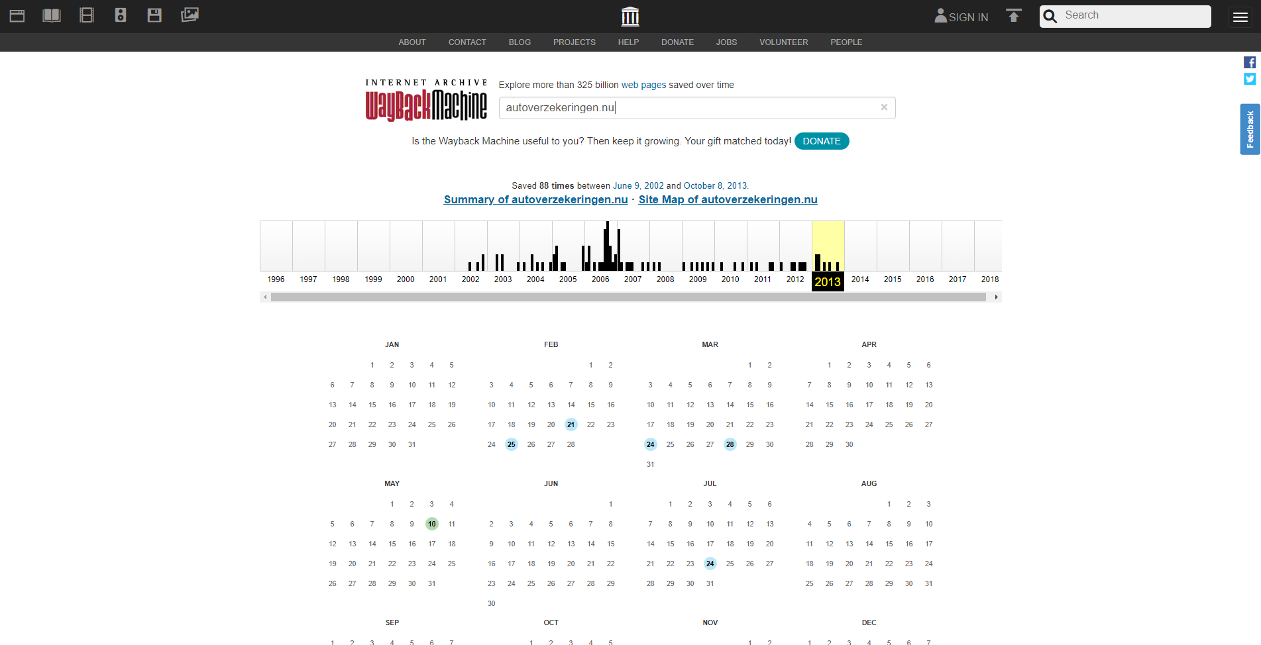The width and height of the screenshot is (1261, 645).
Task: Open the VOLUNTEER menu item
Action: click(784, 42)
